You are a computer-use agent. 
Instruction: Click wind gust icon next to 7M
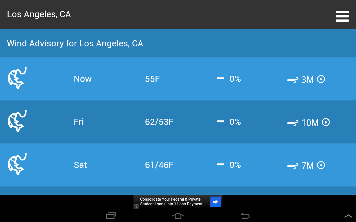click(293, 166)
